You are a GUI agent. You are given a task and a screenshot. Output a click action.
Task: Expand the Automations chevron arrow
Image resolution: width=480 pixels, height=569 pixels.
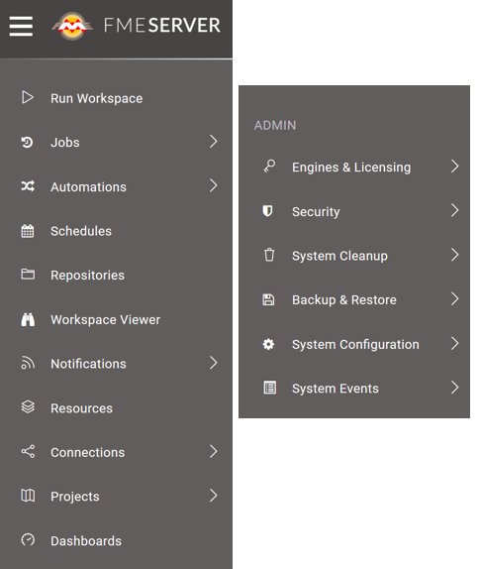coord(214,185)
